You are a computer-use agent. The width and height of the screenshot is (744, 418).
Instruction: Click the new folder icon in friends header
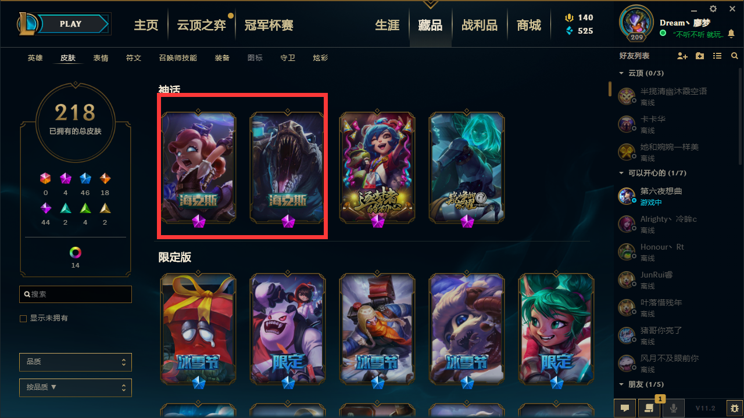(x=700, y=56)
